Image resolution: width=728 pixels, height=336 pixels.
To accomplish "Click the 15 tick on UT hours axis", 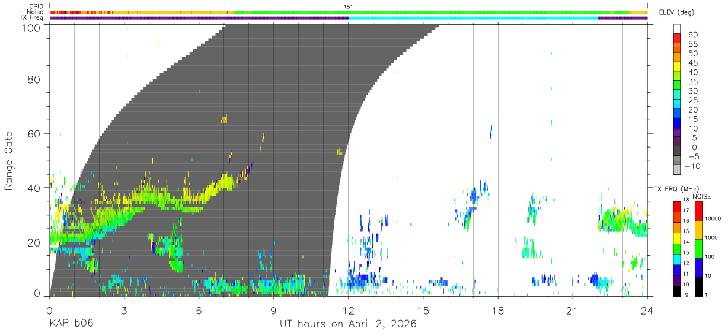I will 423,310.
